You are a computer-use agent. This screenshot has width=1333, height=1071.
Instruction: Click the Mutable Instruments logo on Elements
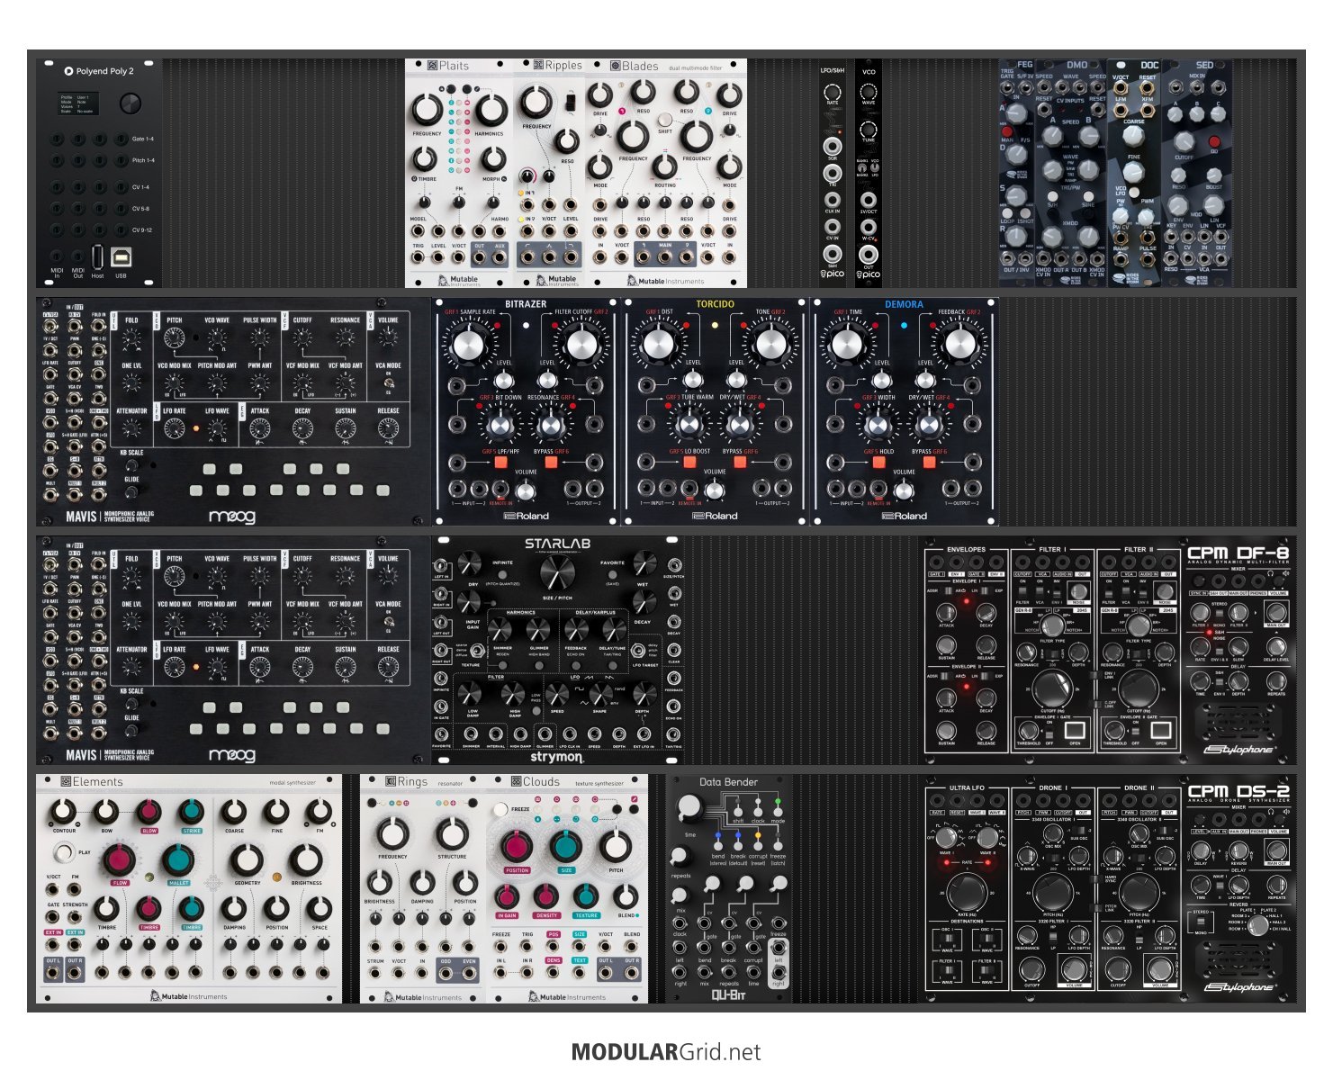(188, 996)
